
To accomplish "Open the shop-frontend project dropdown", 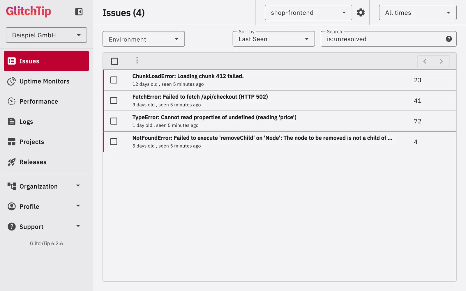I will (x=308, y=13).
